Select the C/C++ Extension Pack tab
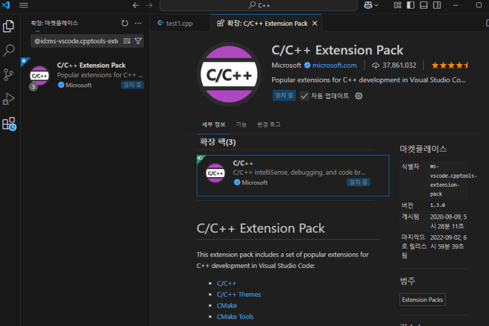The image size is (489, 326). coord(267,23)
